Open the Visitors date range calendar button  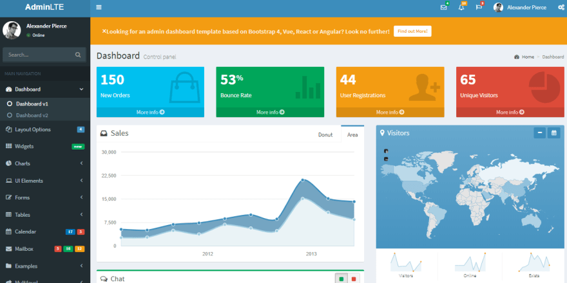[553, 133]
